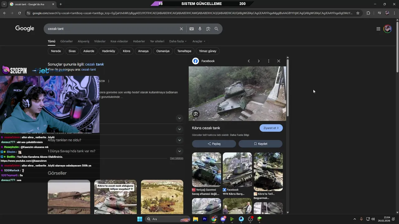This screenshot has width=399, height=224.
Task: Switch to the Yer siteleri tab
Action: tap(157, 41)
